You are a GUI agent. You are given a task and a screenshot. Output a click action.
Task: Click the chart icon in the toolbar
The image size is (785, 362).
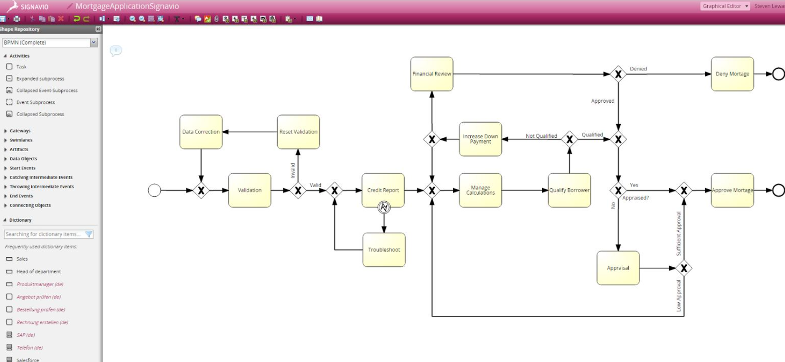pyautogui.click(x=207, y=19)
